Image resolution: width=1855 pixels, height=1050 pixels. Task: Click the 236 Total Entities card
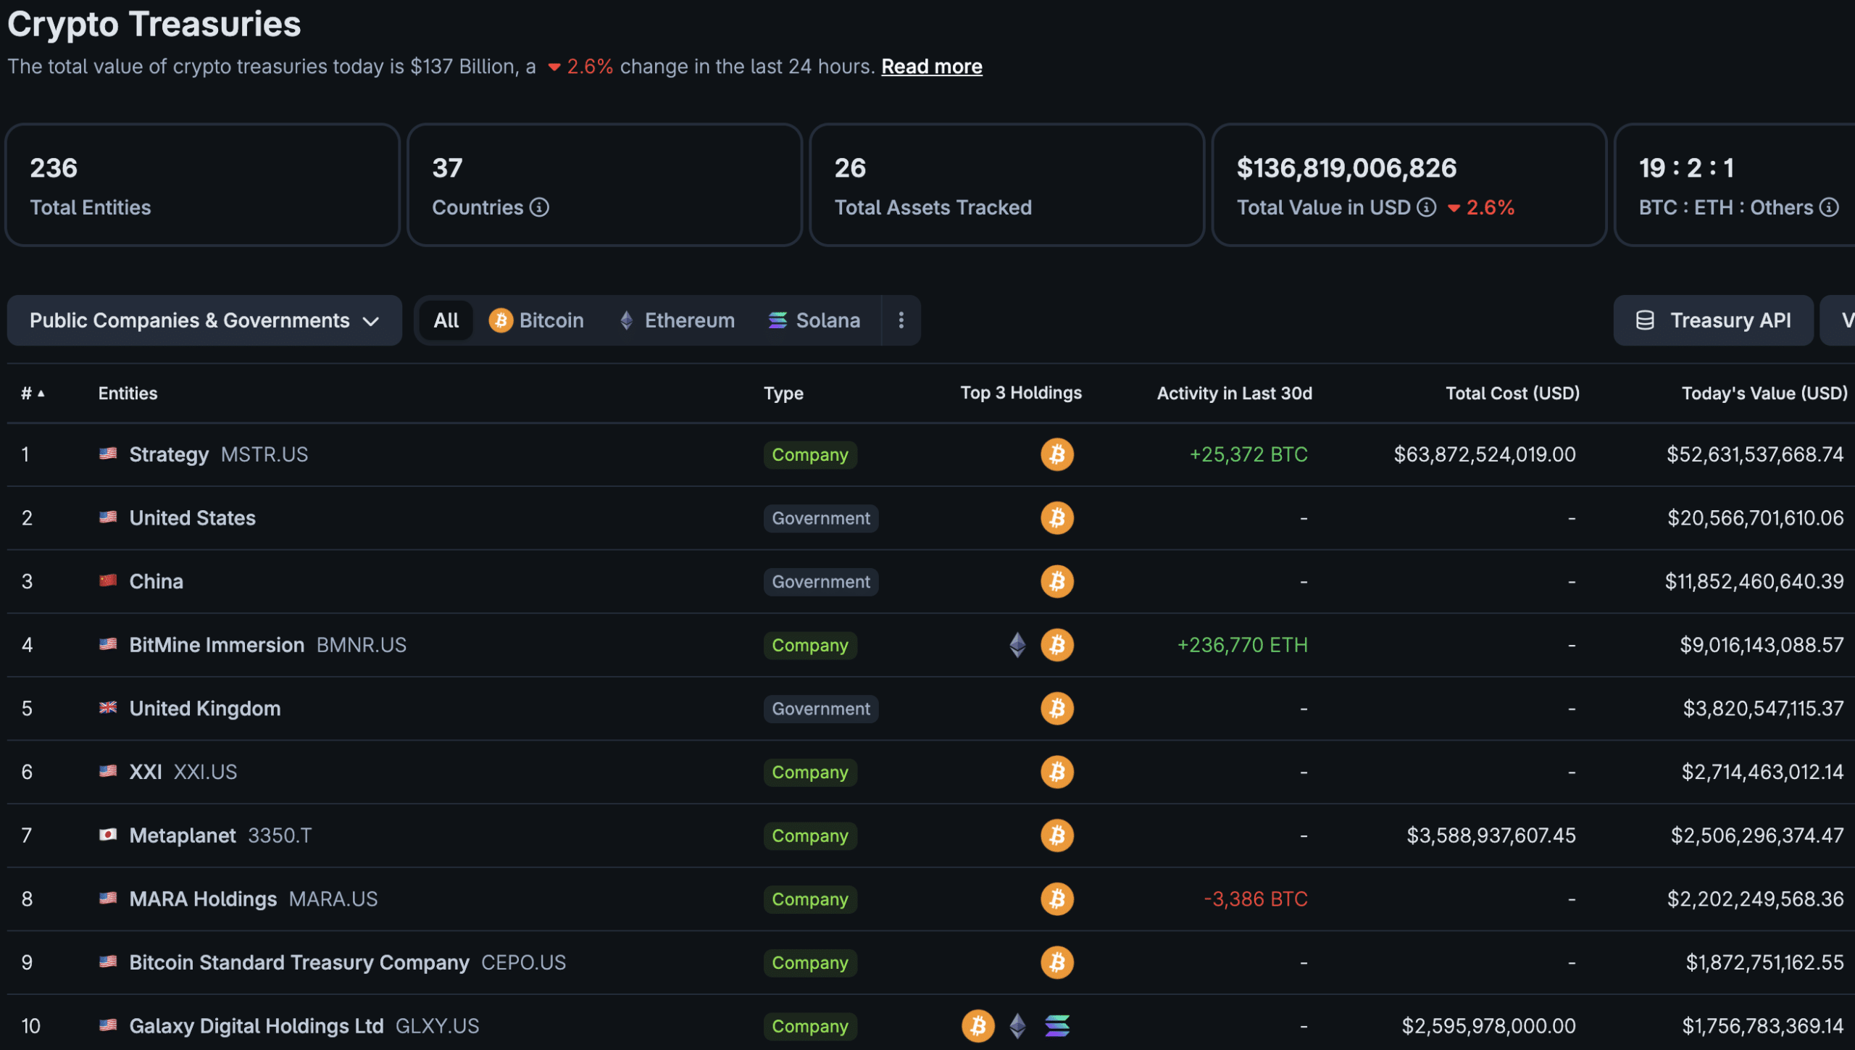(203, 185)
